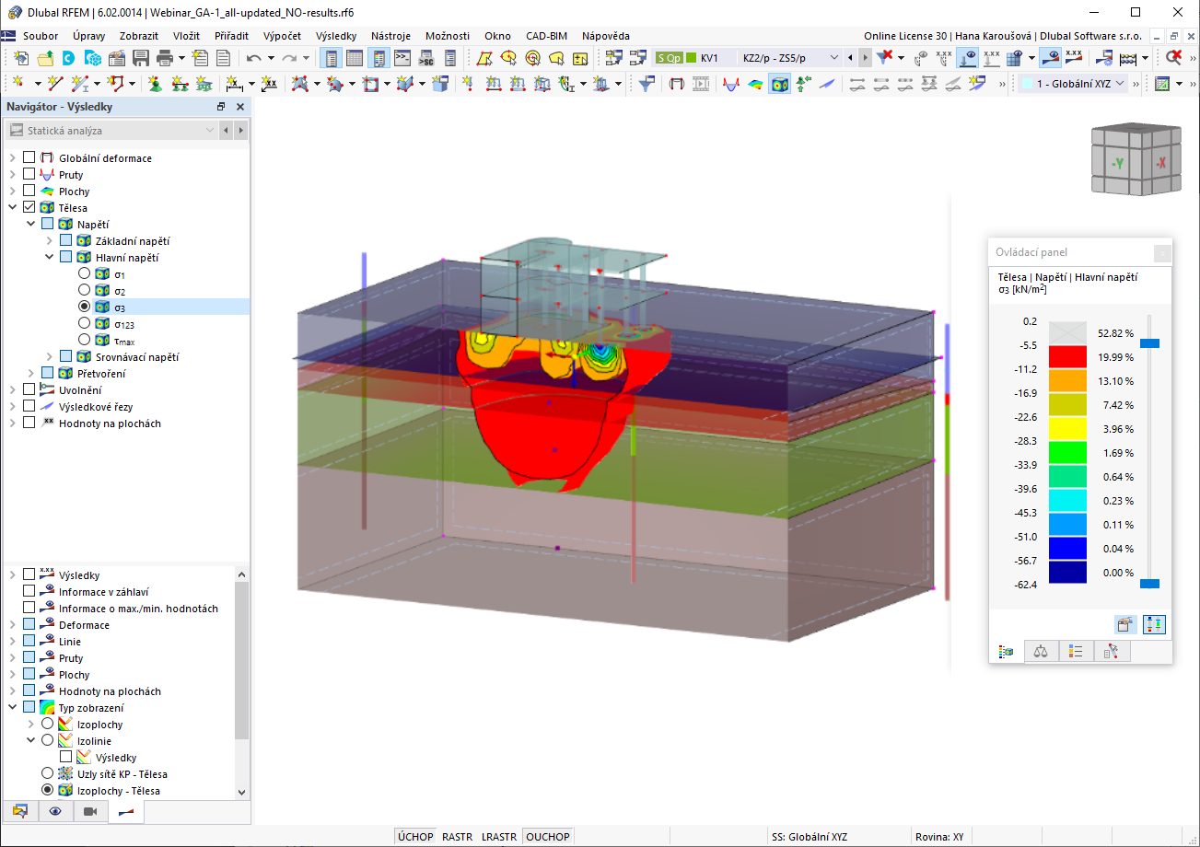
Task: Click the upper slider handle in the control panel
Action: 1149,343
